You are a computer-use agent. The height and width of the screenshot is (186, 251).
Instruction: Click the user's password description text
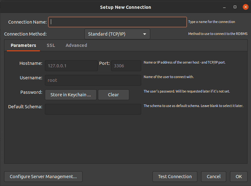pyautogui.click(x=187, y=91)
